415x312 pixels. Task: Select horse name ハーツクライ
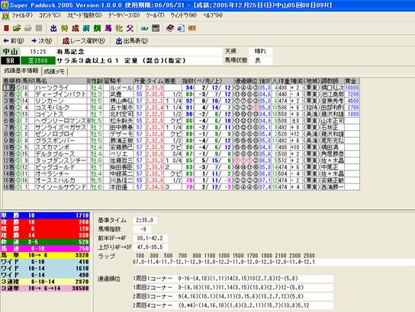[52, 88]
